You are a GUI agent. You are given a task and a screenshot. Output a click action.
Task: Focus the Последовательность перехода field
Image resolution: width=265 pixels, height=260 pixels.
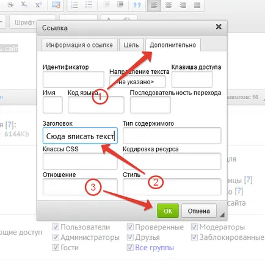(150, 105)
